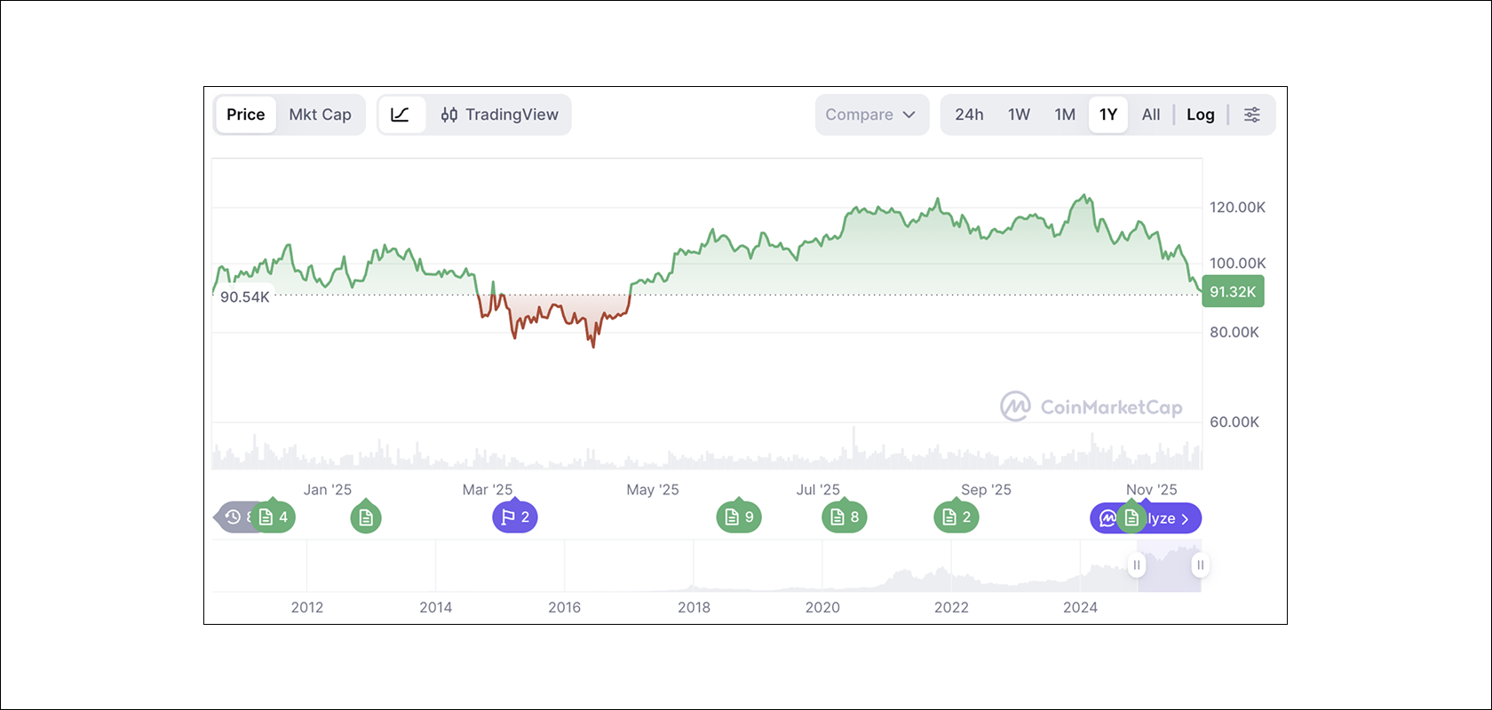
Task: Open the green news marker near Nov '25
Action: click(1131, 517)
